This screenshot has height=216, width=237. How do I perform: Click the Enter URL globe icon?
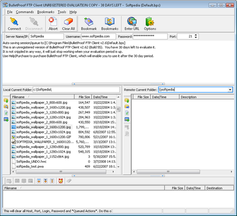pos(132,24)
